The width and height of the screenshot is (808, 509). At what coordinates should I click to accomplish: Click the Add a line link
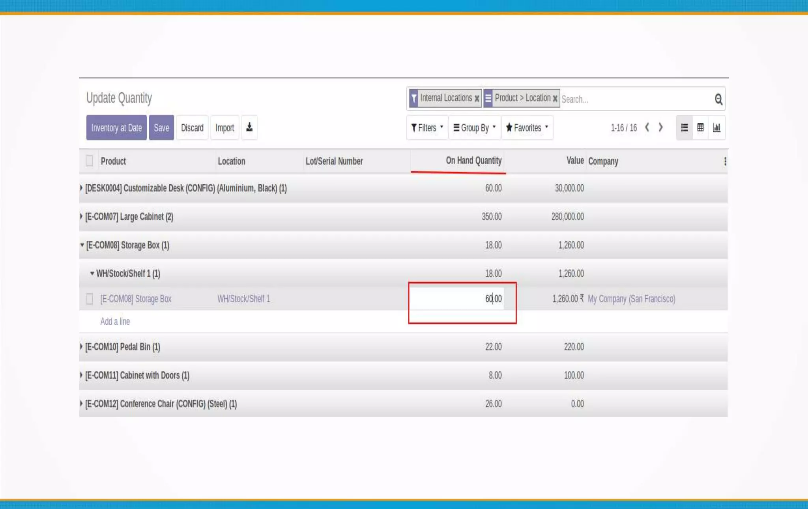pos(115,321)
